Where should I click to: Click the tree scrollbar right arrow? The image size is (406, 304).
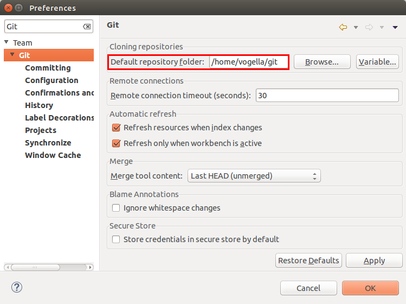(90, 267)
